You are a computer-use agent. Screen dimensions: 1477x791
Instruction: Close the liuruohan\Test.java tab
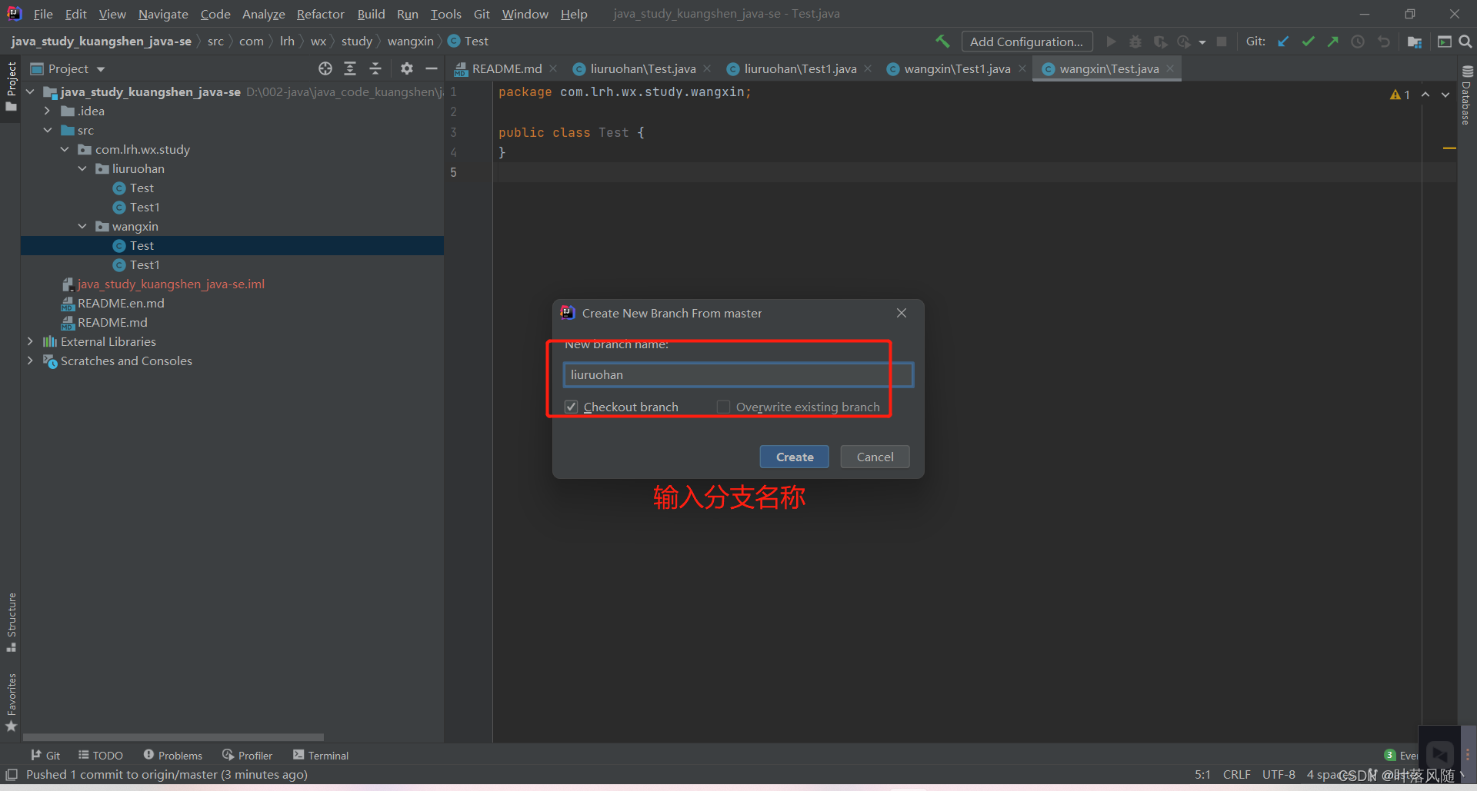pyautogui.click(x=707, y=68)
